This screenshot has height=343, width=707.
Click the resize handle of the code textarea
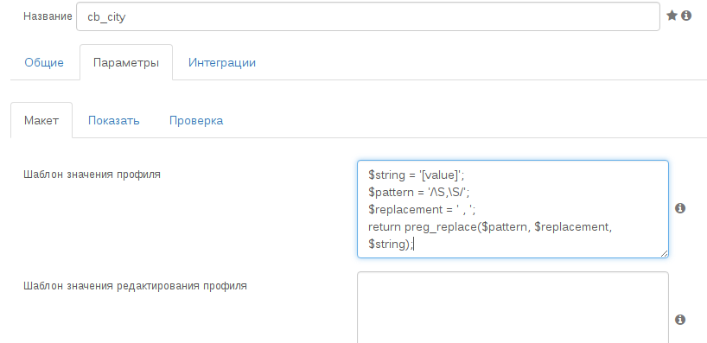[664, 254]
